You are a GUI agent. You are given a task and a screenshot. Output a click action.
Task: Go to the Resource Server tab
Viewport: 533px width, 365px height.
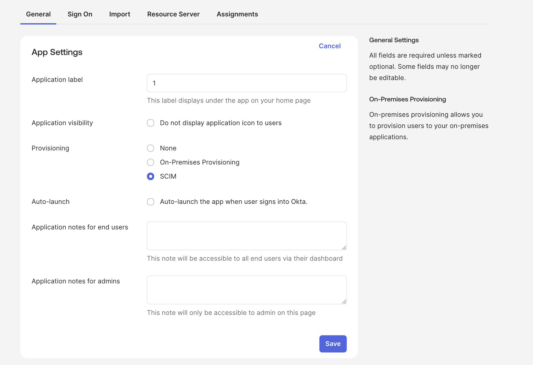tap(173, 14)
